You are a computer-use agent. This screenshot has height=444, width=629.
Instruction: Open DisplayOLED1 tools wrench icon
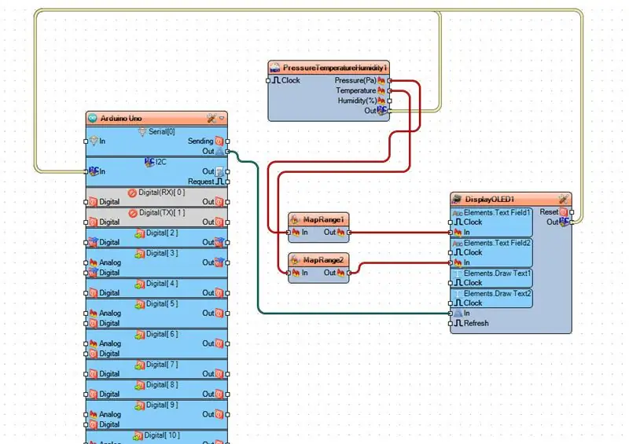pos(564,199)
